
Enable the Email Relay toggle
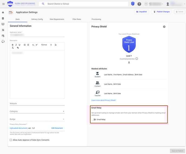(x=94, y=120)
